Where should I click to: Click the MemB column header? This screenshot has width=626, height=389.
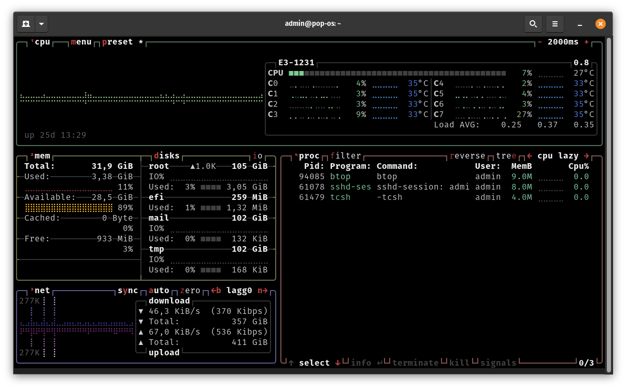click(x=522, y=166)
